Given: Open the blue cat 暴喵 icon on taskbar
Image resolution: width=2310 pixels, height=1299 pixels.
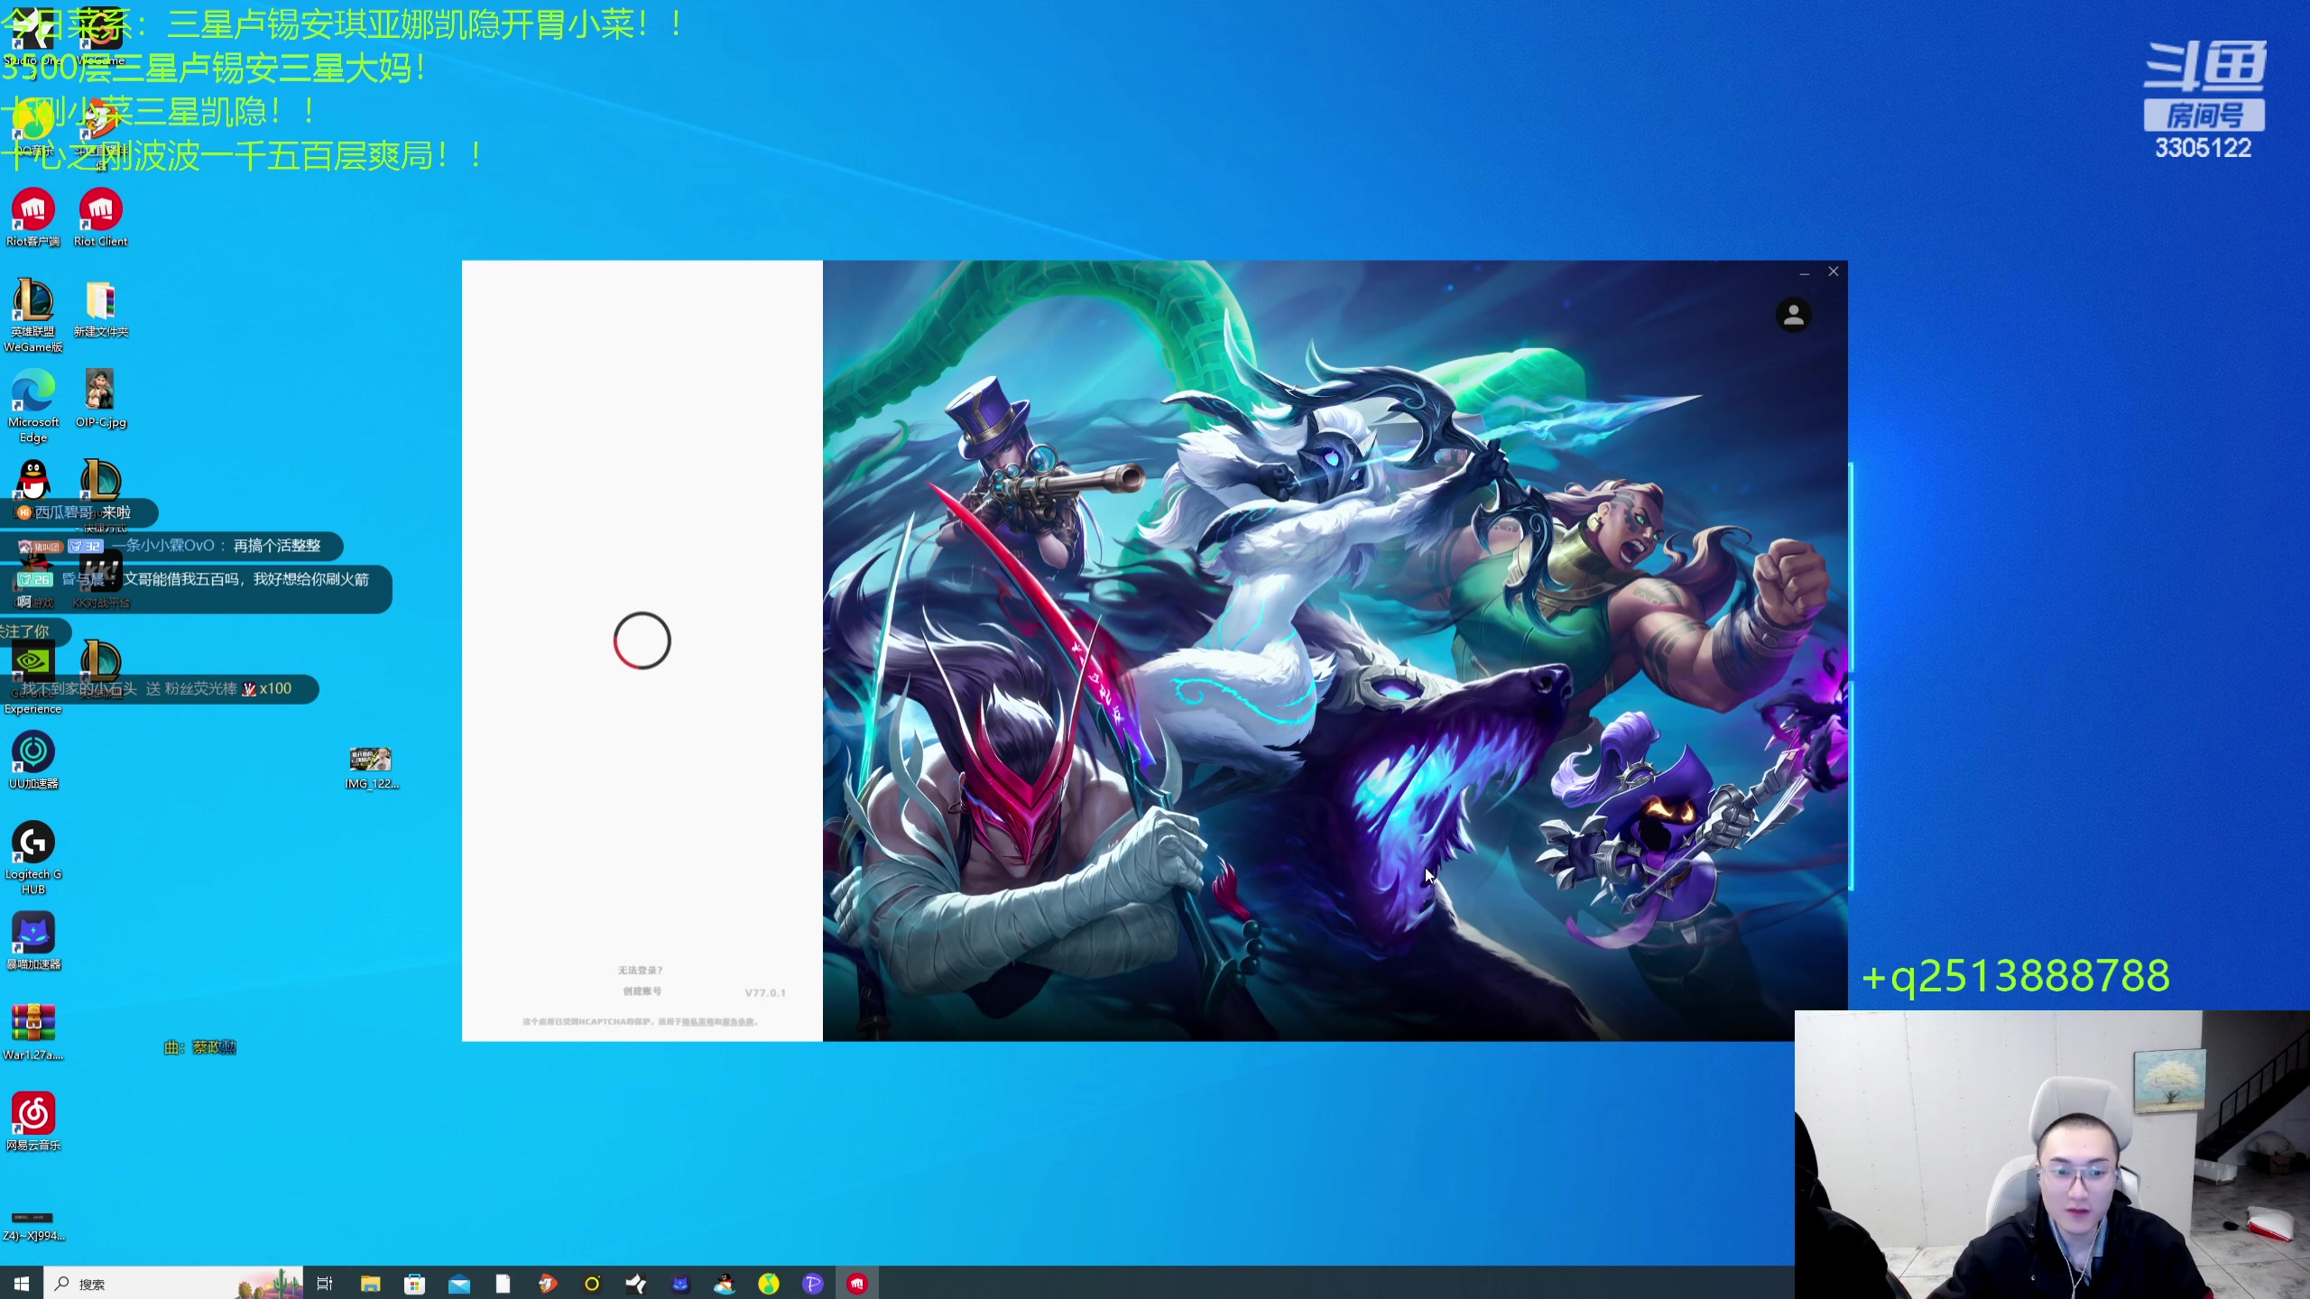Looking at the screenshot, I should pos(680,1284).
